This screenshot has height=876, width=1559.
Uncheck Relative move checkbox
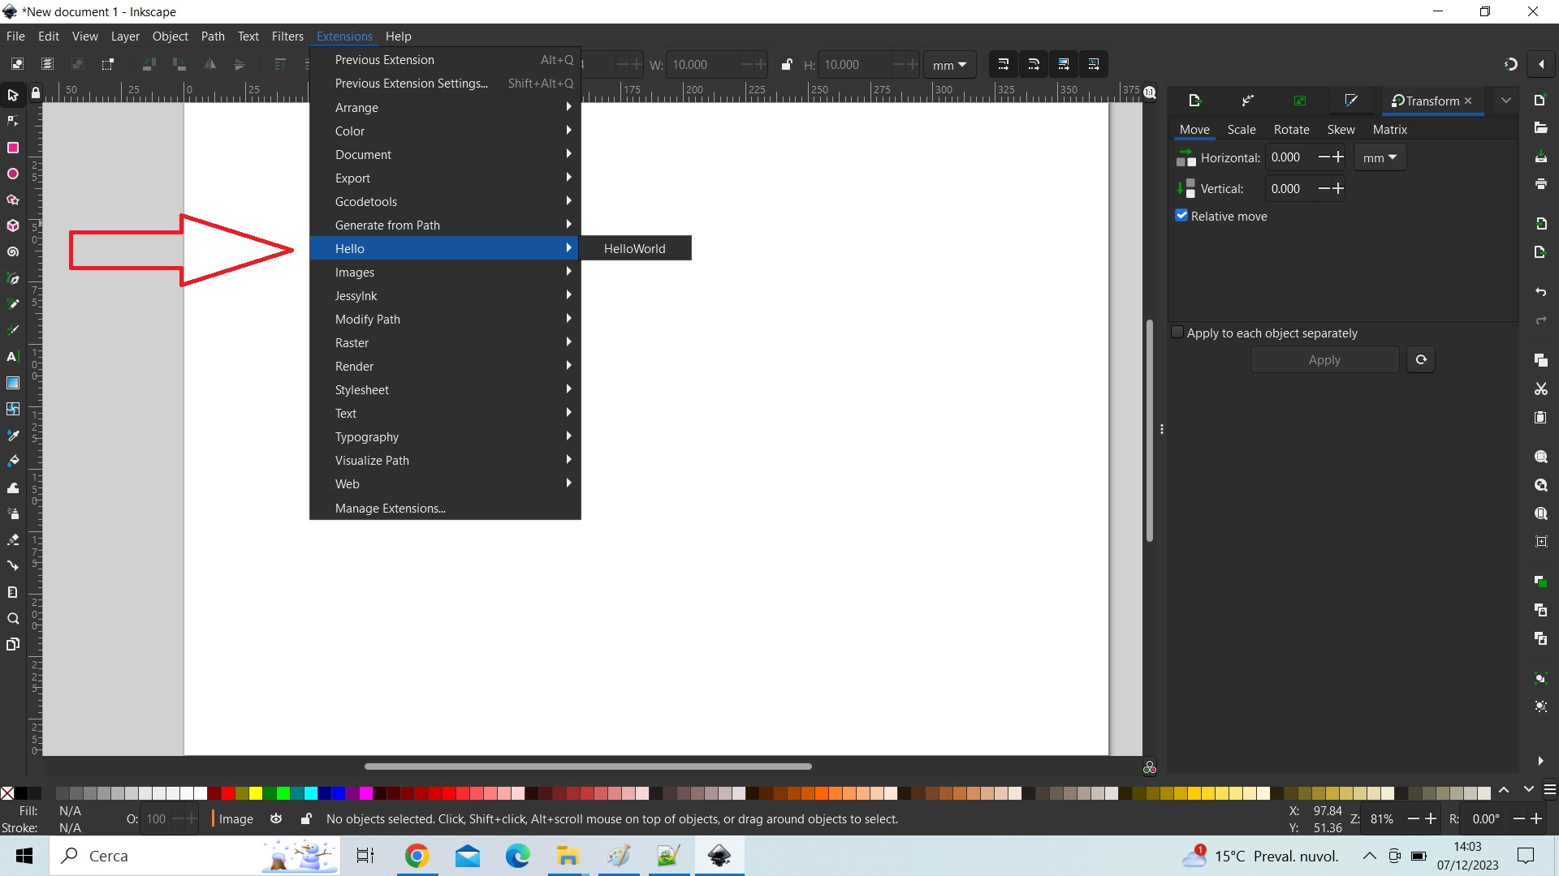click(1181, 216)
